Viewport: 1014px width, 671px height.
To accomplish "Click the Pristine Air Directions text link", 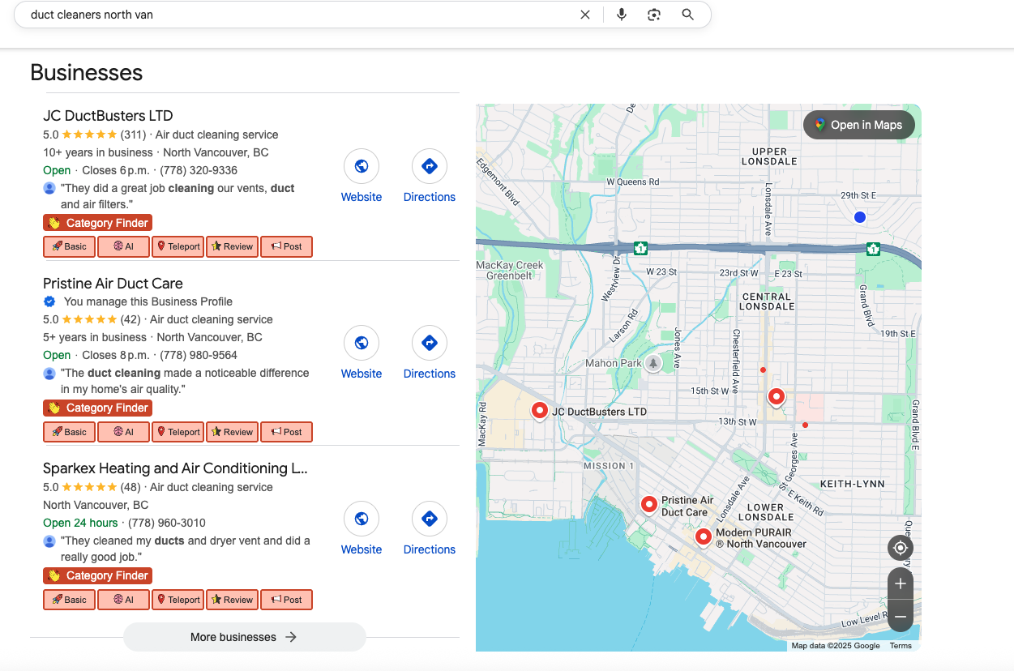I will (x=430, y=374).
